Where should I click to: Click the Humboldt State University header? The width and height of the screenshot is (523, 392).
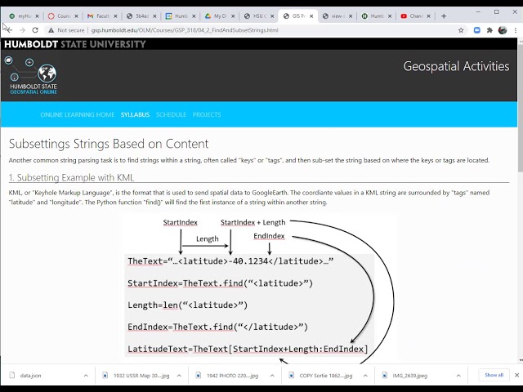tap(75, 44)
